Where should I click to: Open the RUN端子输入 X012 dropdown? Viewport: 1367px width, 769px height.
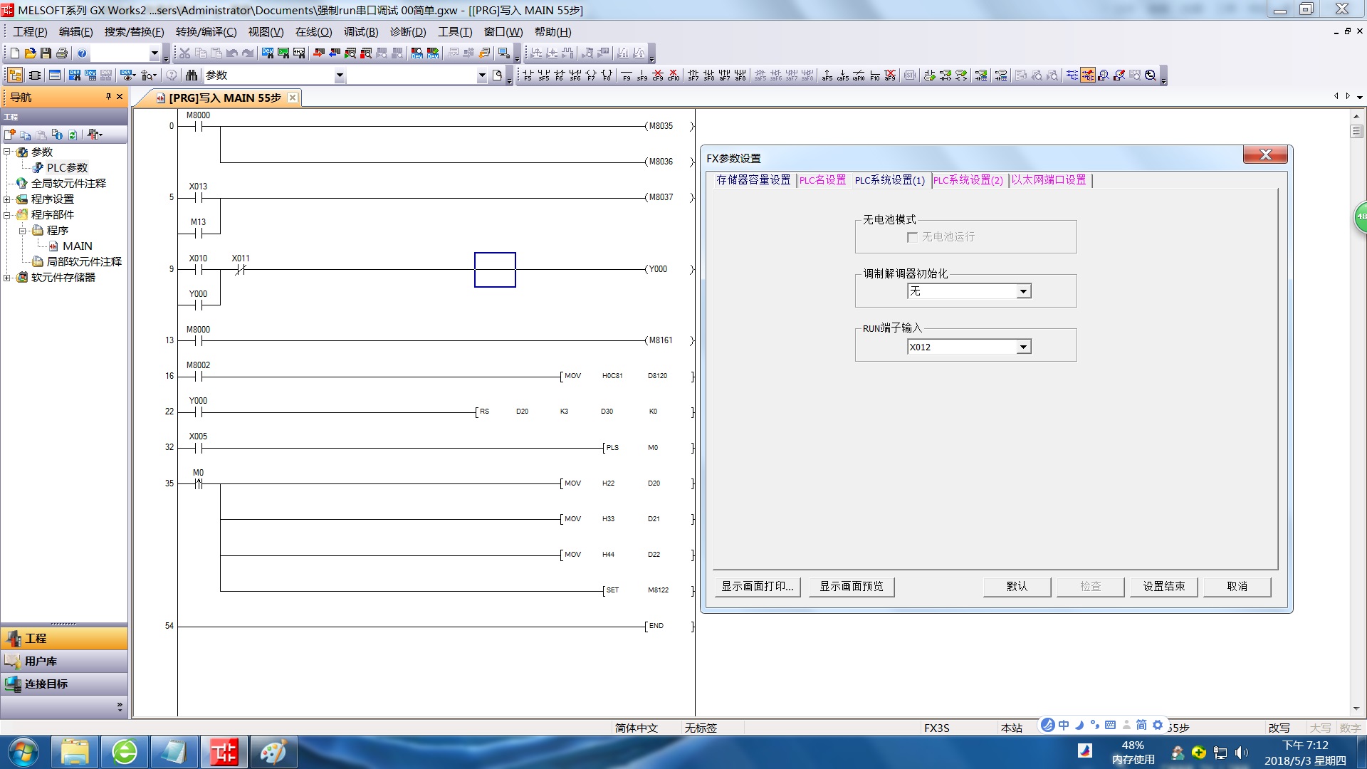click(1023, 347)
